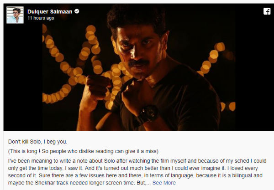274x190 pixels.
Task: Click the ellipsis just before See More
Action: pos(148,183)
